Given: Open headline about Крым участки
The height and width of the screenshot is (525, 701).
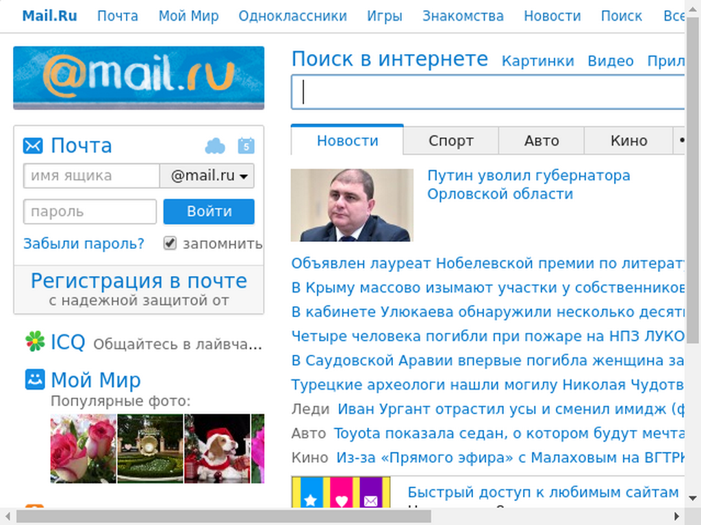Looking at the screenshot, I should pyautogui.click(x=487, y=288).
